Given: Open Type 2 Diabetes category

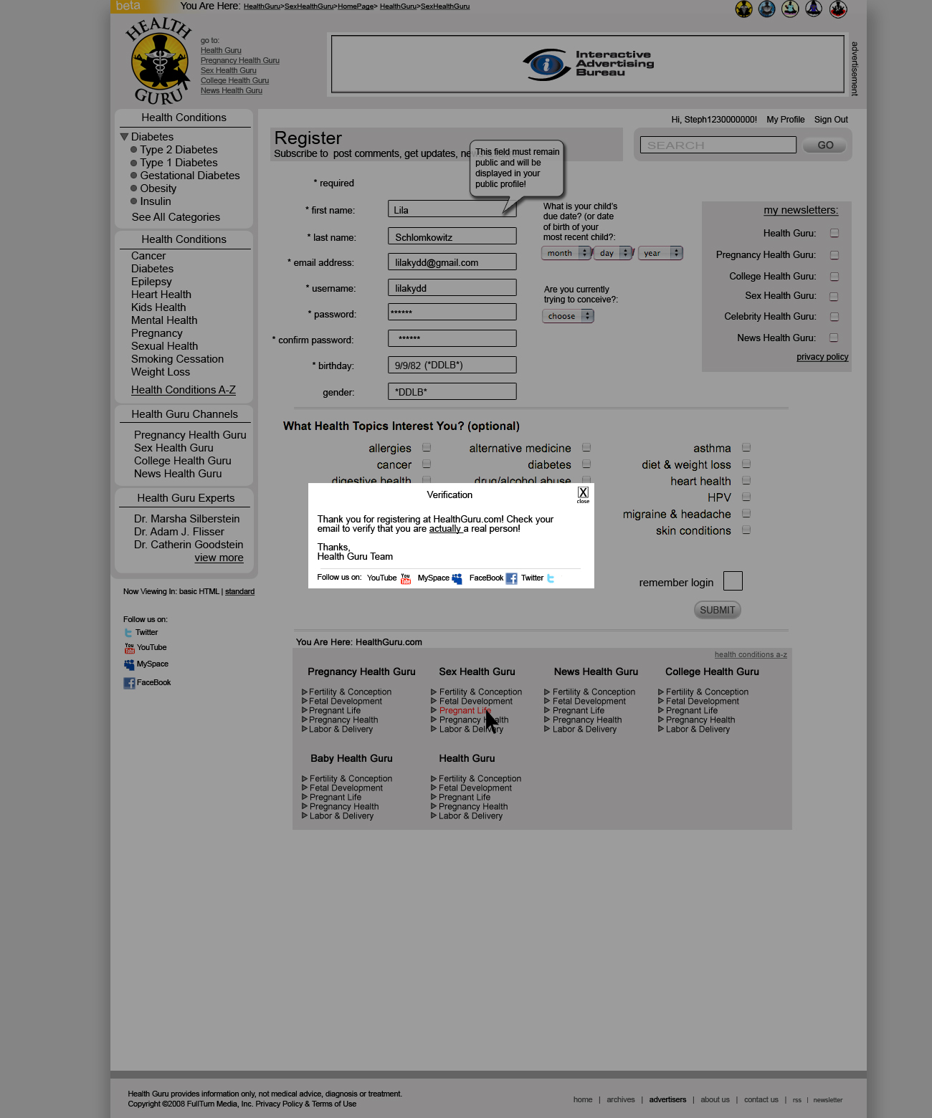Looking at the screenshot, I should click(x=179, y=149).
